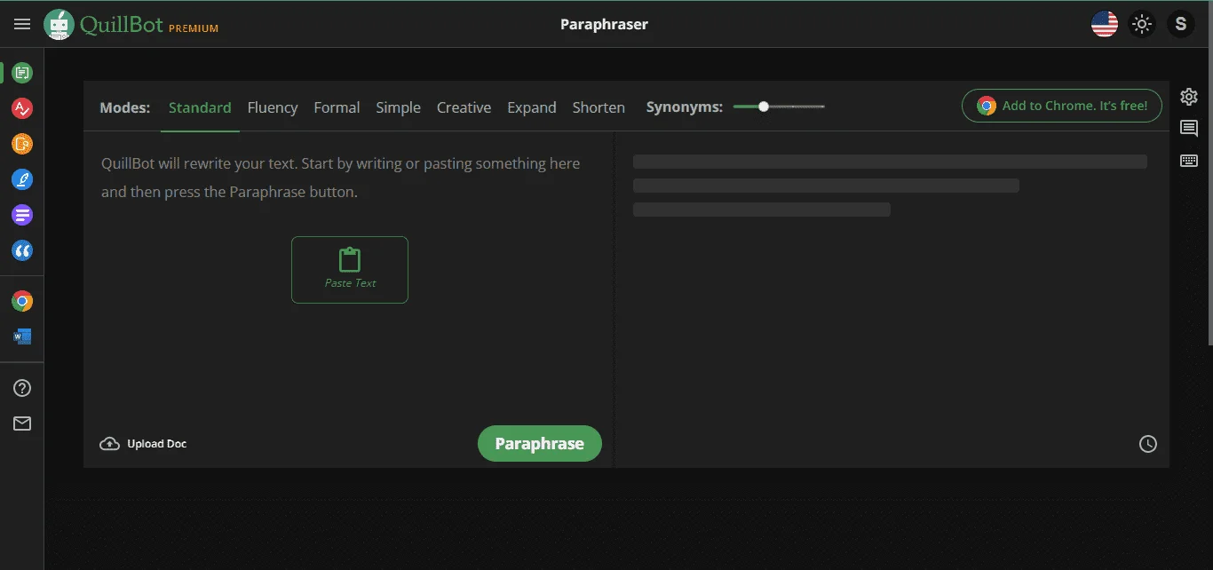Click the Paste Text button

point(350,270)
